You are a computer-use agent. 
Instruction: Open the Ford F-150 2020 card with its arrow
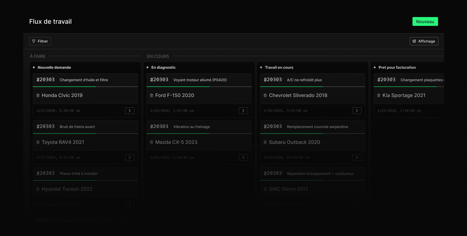tap(243, 111)
